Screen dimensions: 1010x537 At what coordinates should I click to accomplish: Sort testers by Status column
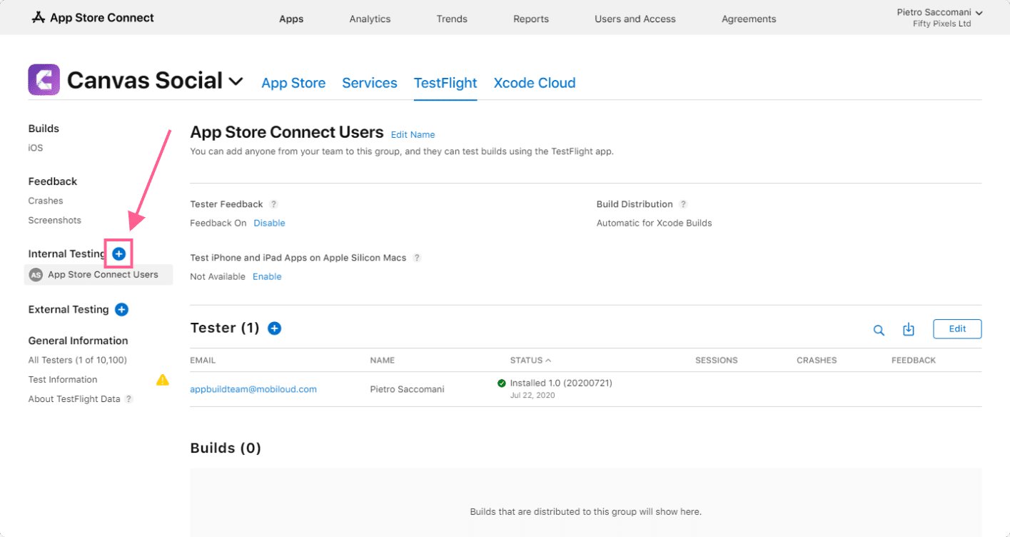(x=530, y=360)
